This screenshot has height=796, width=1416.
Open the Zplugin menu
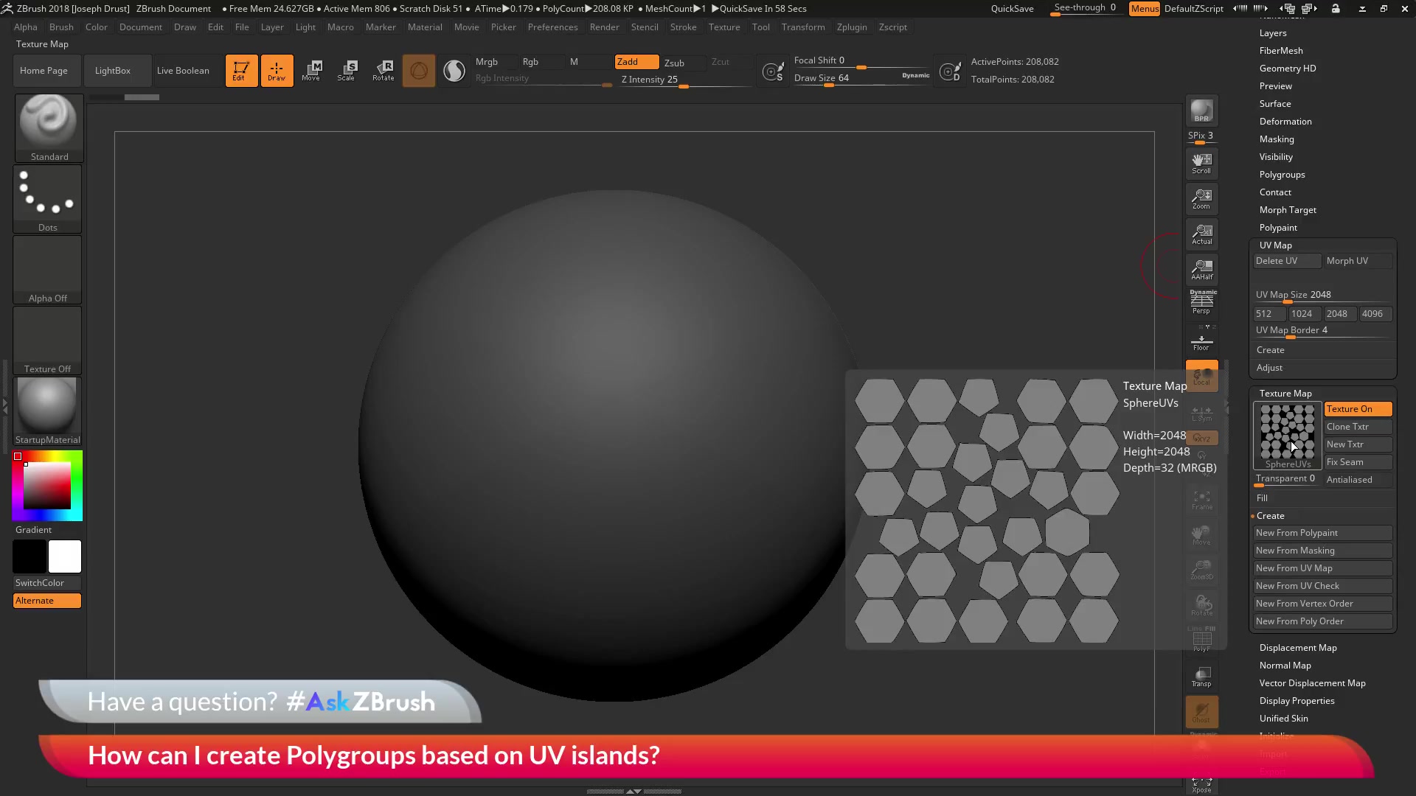pos(851,27)
